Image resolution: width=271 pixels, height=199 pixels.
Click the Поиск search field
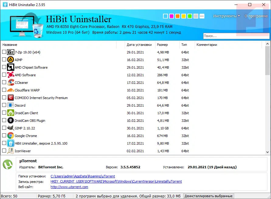236,36
